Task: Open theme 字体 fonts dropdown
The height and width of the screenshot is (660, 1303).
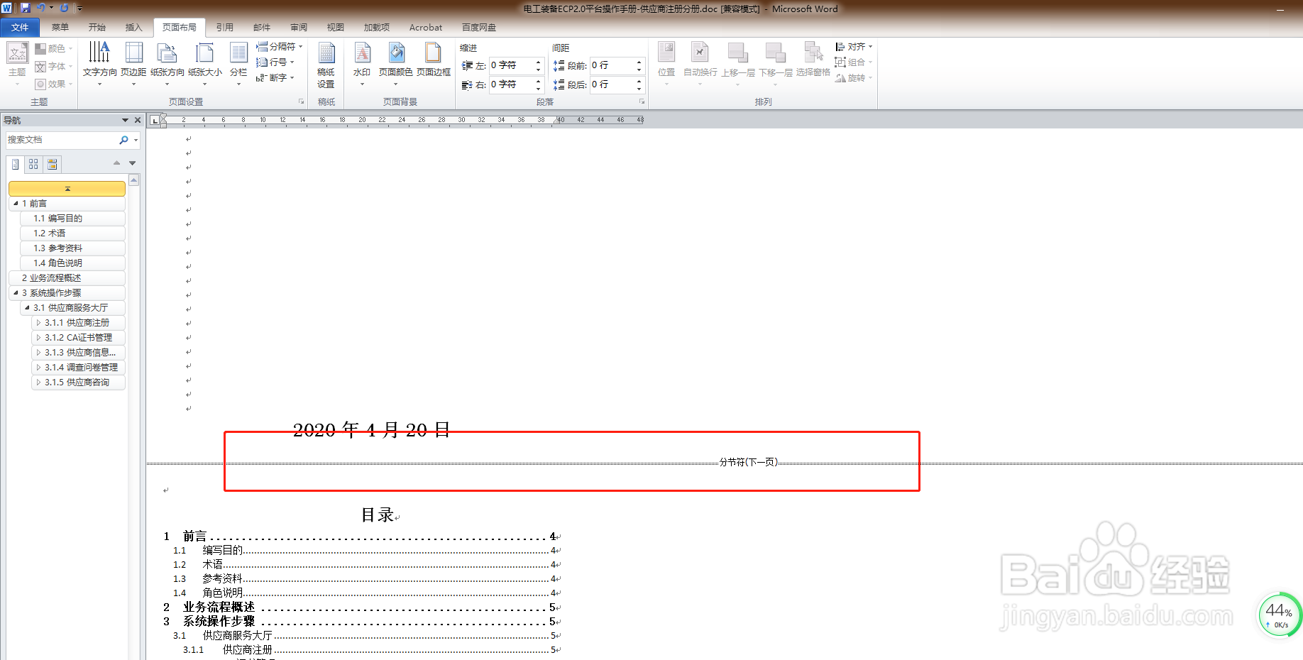Action: [x=54, y=66]
